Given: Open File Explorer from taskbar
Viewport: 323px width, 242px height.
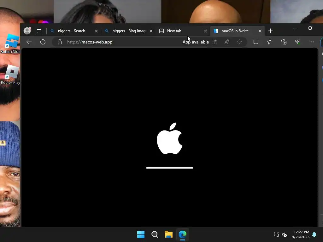Looking at the screenshot, I should point(169,234).
